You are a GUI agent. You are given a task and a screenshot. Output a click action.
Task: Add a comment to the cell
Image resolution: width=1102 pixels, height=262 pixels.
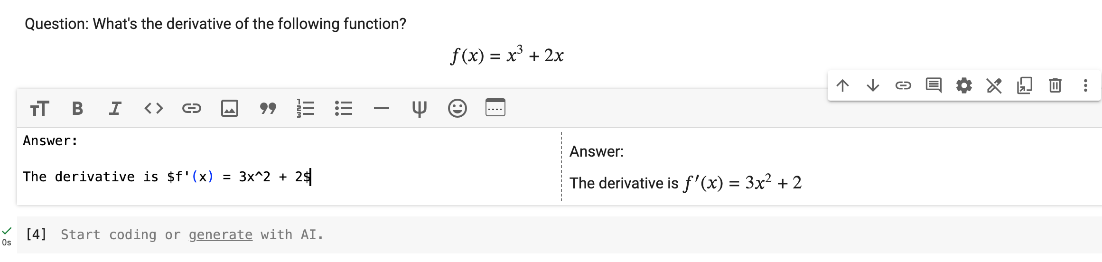934,85
